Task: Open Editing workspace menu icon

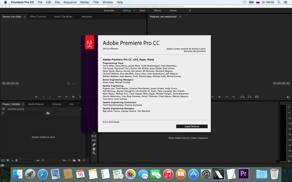Action: 134,10
